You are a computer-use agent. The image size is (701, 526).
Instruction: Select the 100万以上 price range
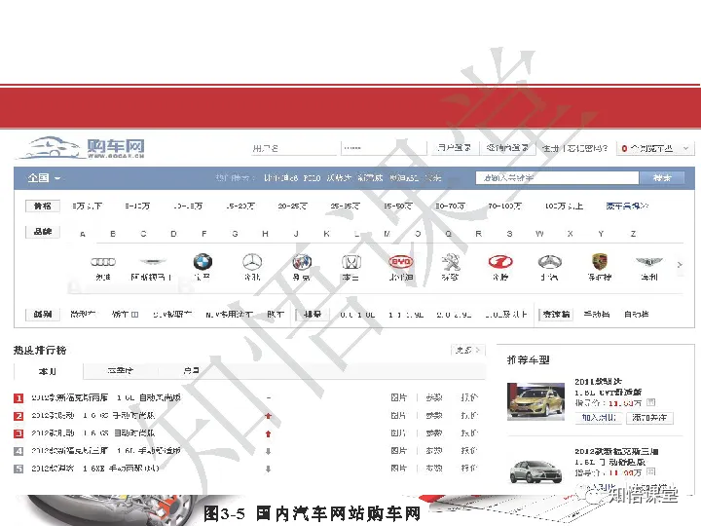564,206
